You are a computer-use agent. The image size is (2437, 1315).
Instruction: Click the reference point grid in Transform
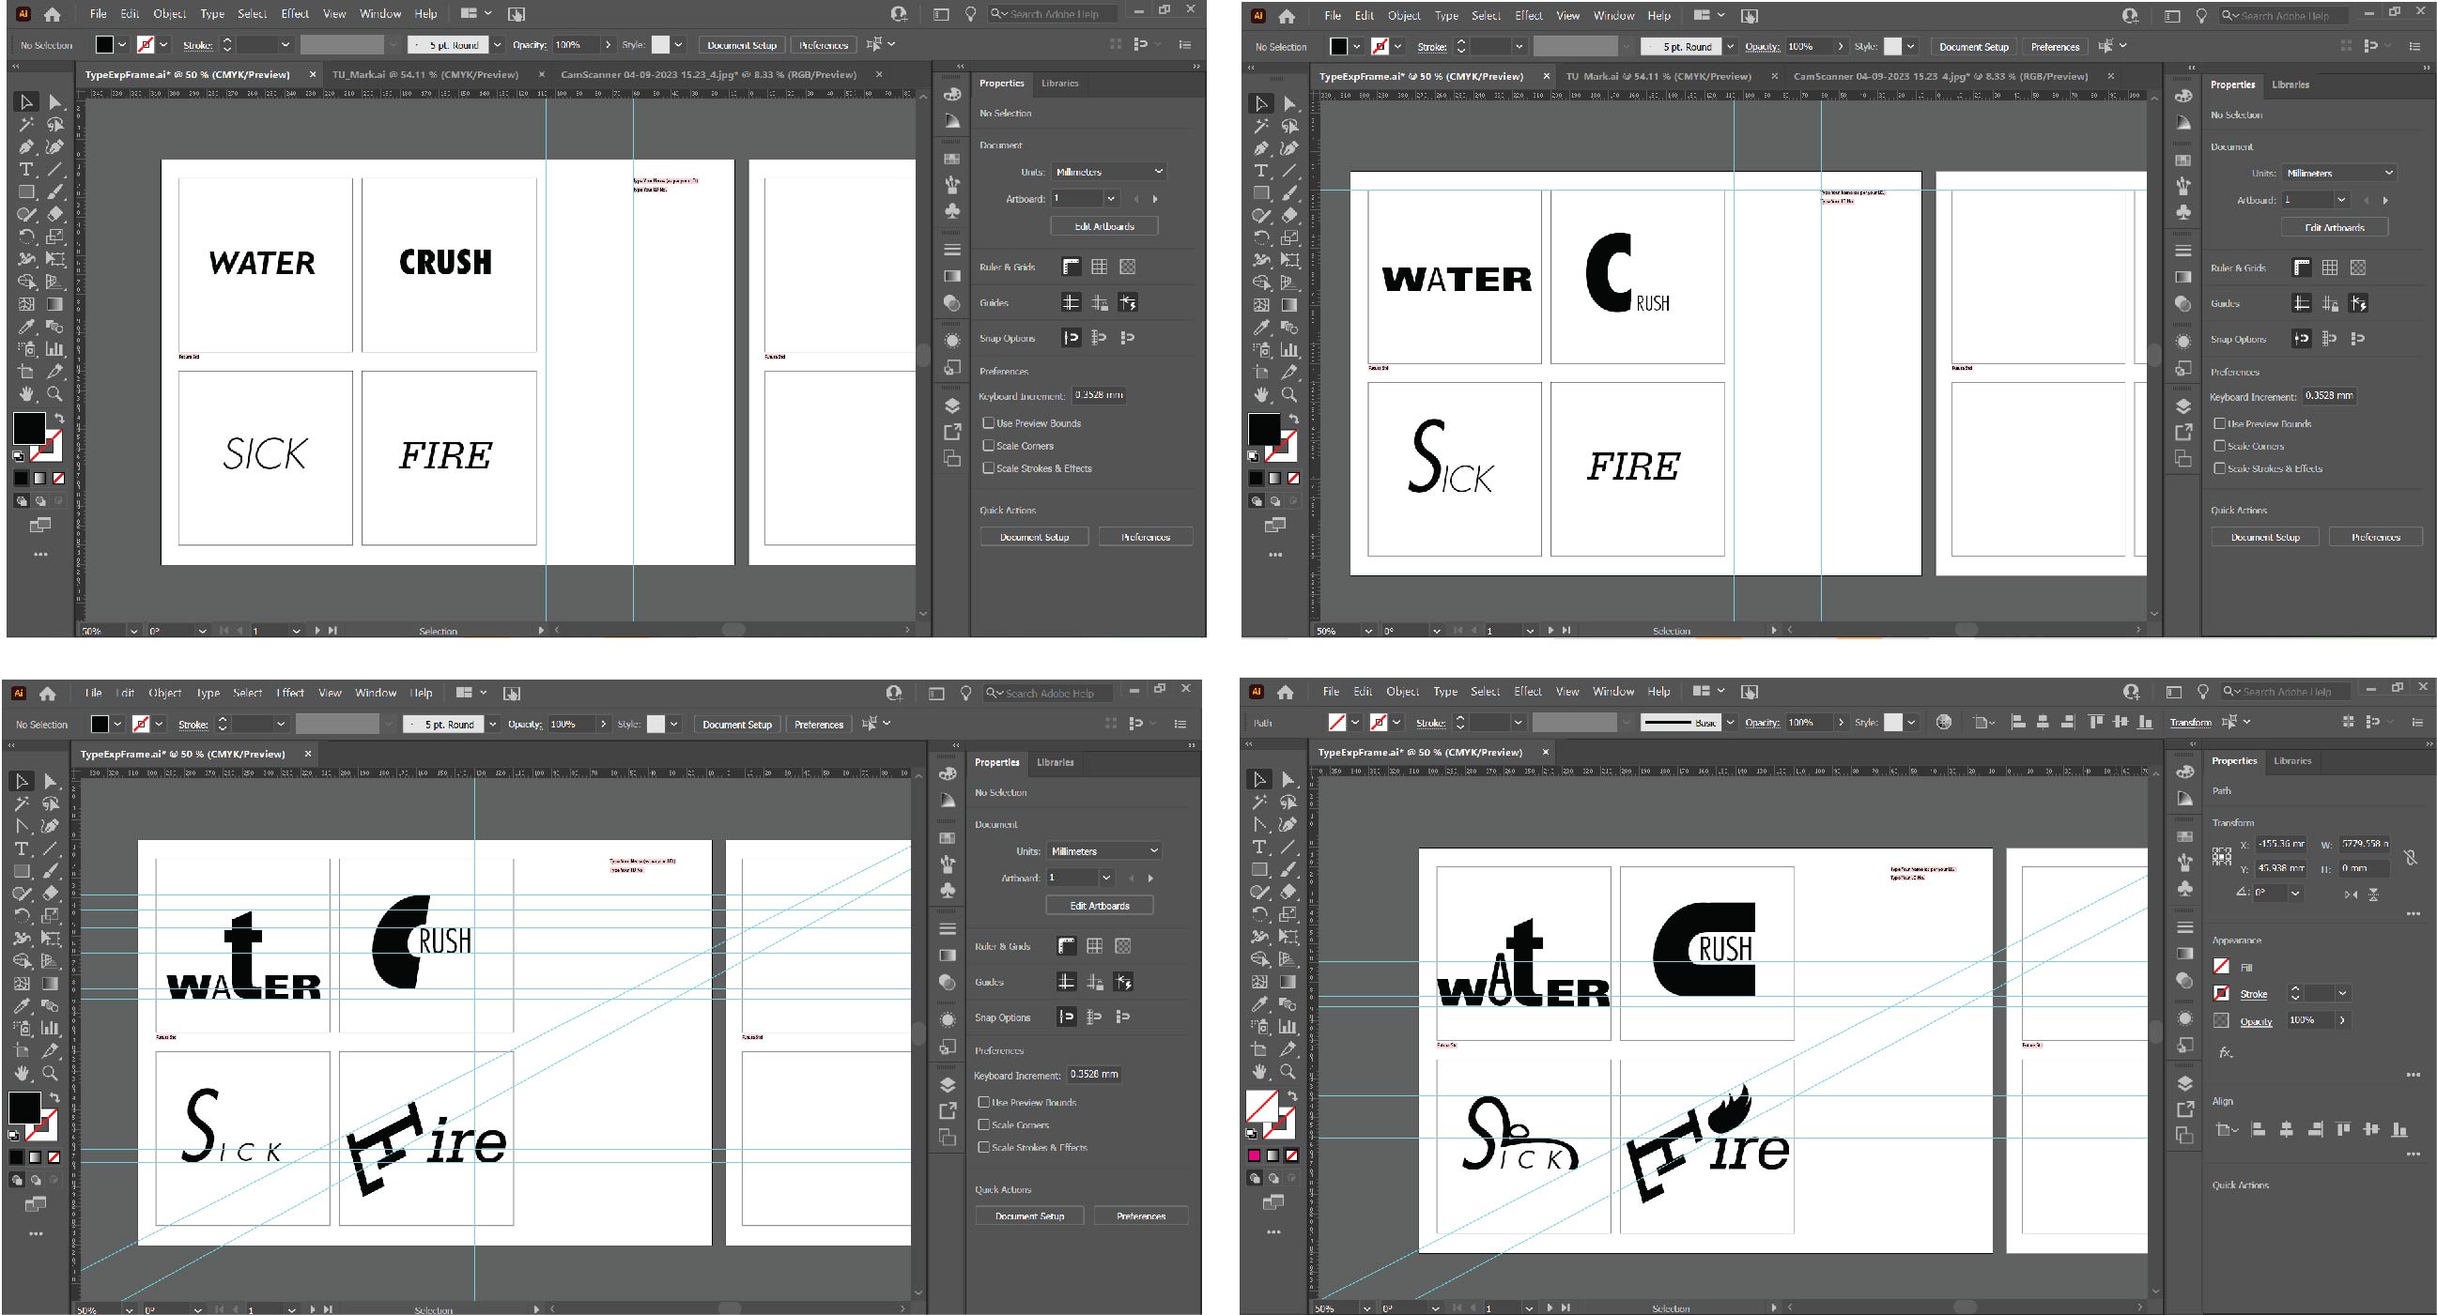[x=2221, y=857]
